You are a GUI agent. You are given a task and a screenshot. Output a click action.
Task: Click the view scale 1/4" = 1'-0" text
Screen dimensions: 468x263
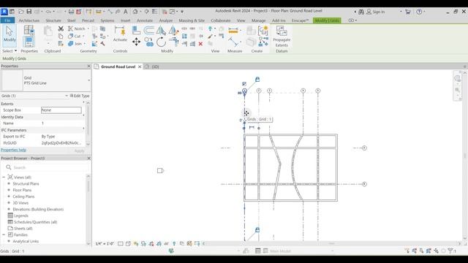click(105, 243)
